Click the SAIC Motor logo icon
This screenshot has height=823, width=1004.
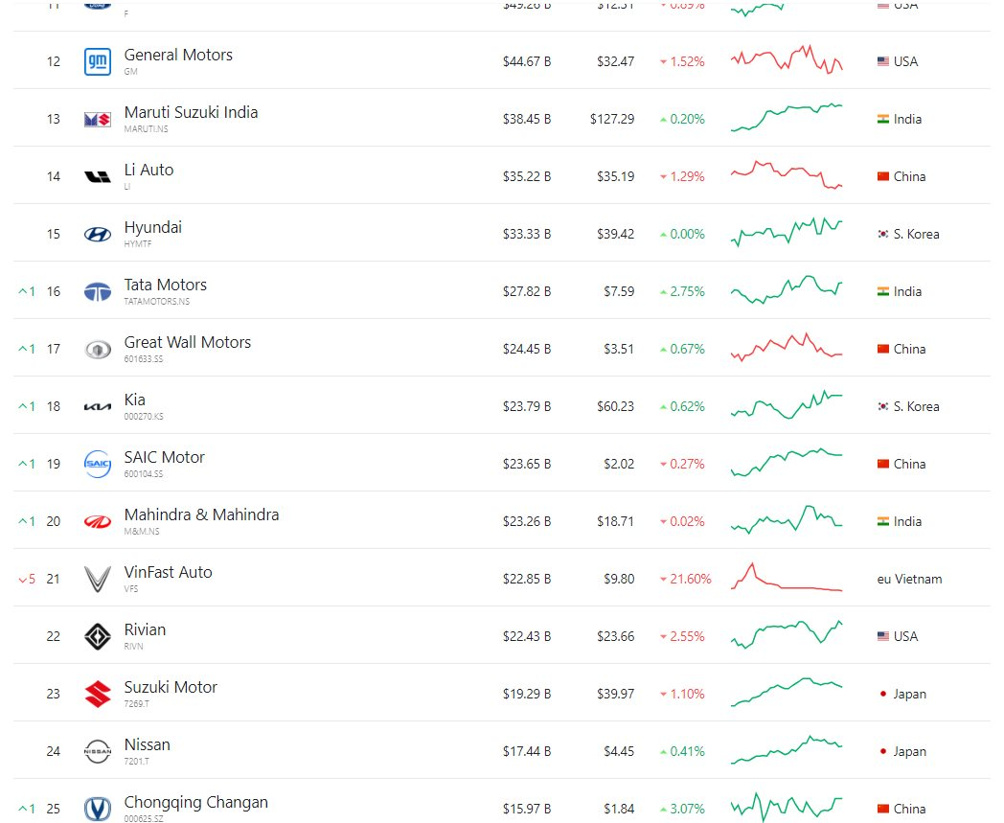coord(98,464)
